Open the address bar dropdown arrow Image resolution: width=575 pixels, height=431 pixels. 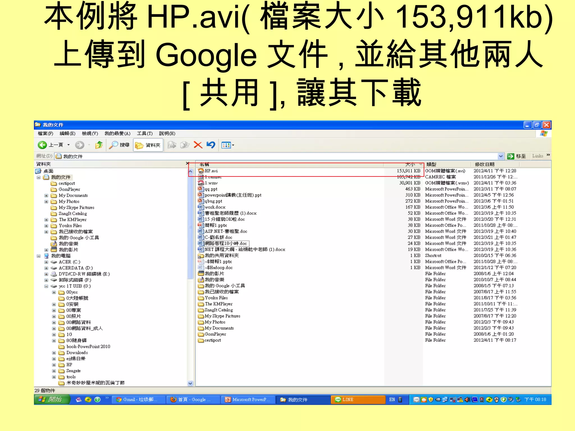coord(501,156)
